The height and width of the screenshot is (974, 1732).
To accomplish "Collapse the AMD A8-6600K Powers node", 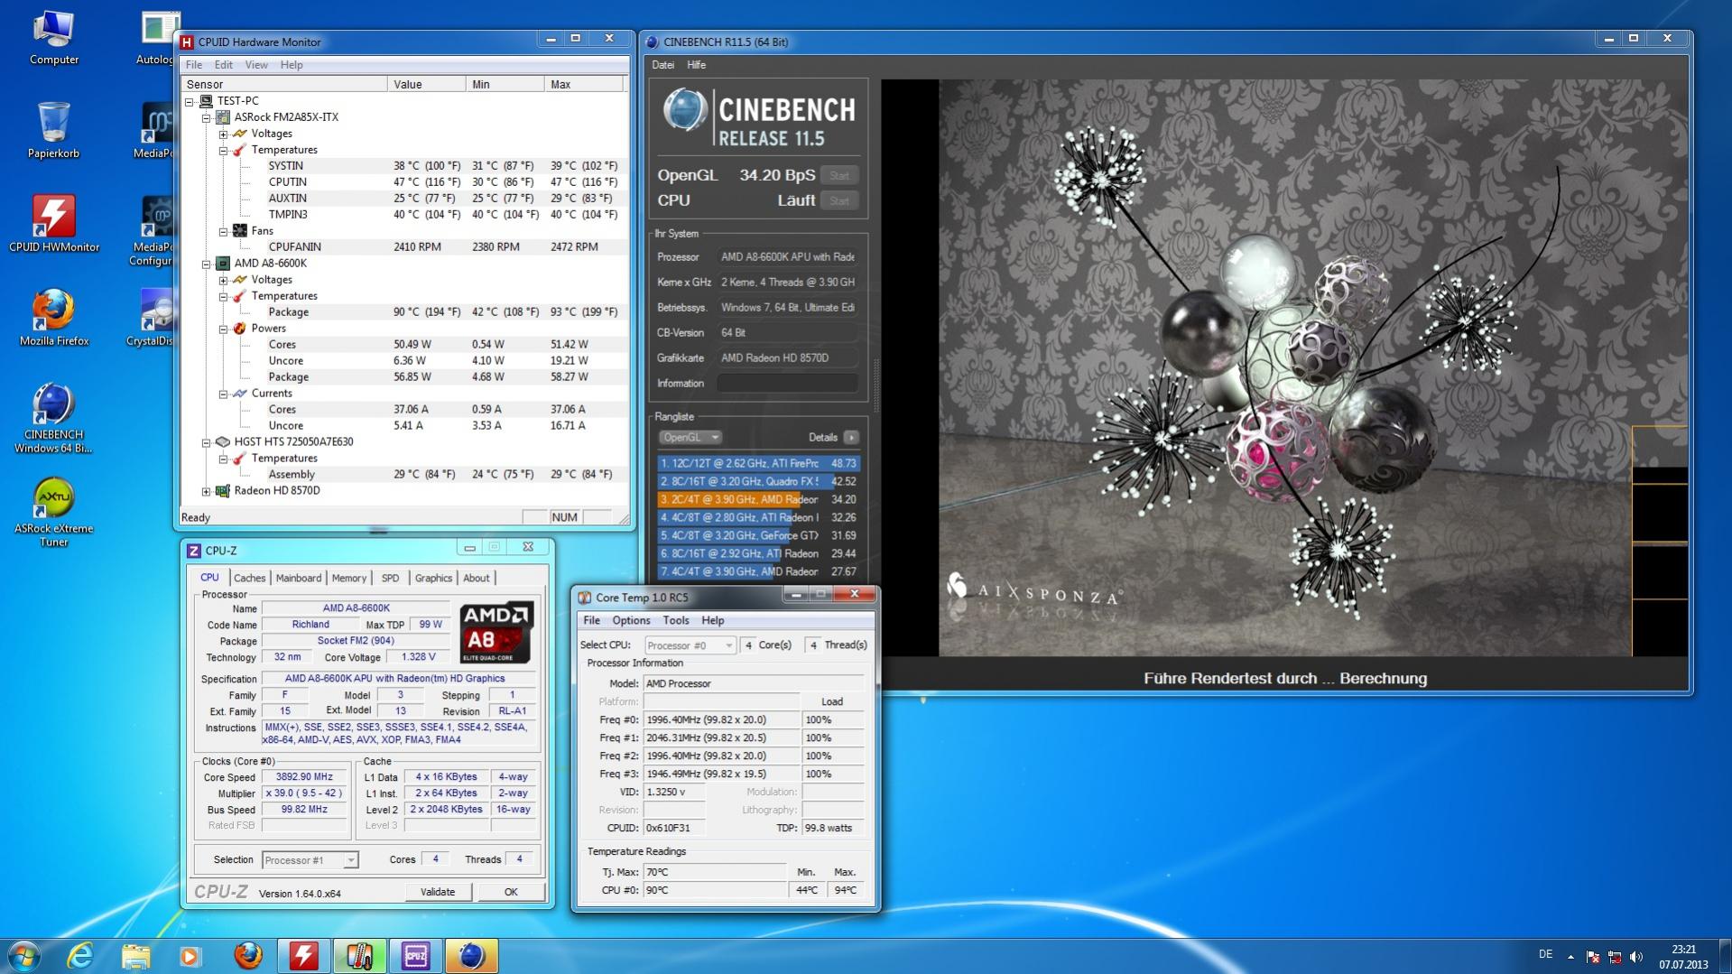I will point(223,329).
